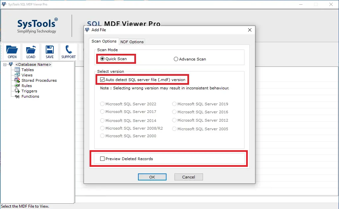Switch to the NDF Options tab
Viewport: 339px width, 209px height.
point(132,42)
